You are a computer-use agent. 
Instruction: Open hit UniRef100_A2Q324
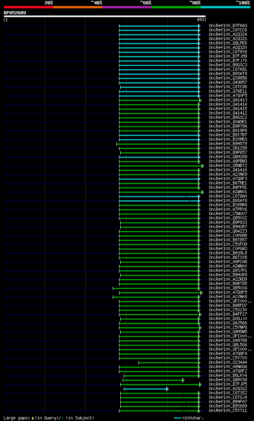pyautogui.click(x=228, y=34)
